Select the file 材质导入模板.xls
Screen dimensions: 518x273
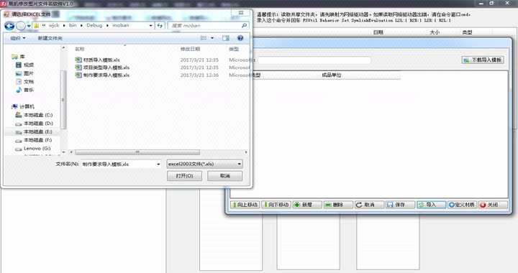click(101, 60)
